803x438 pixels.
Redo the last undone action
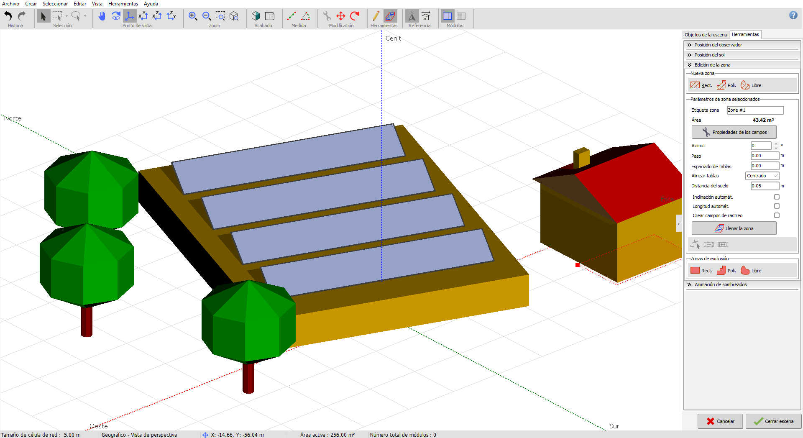click(x=22, y=16)
